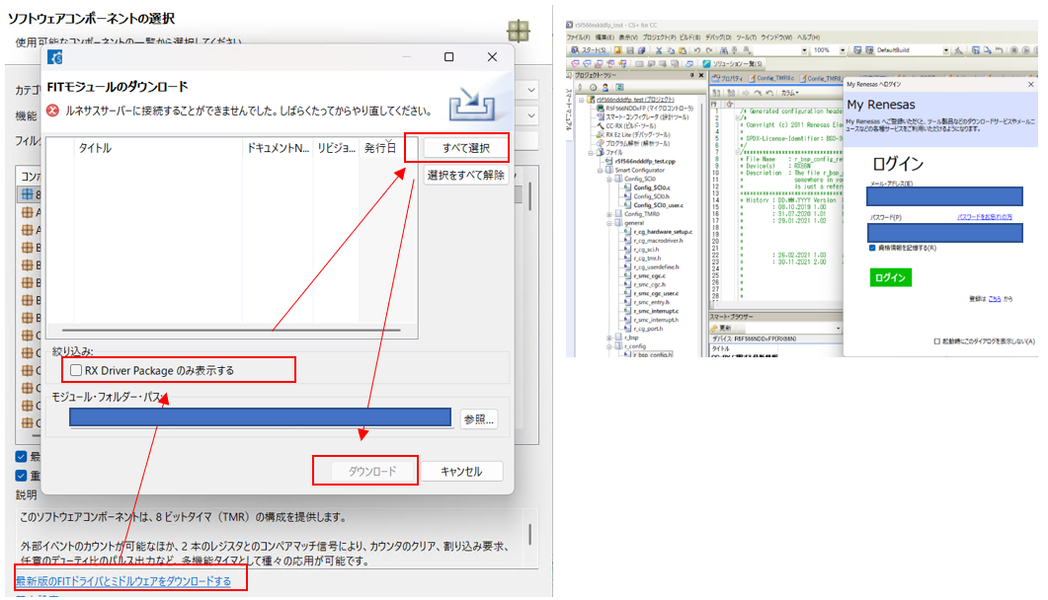Click the Redo icon in CS+ toolbar
1048x600 pixels.
pyautogui.click(x=709, y=50)
